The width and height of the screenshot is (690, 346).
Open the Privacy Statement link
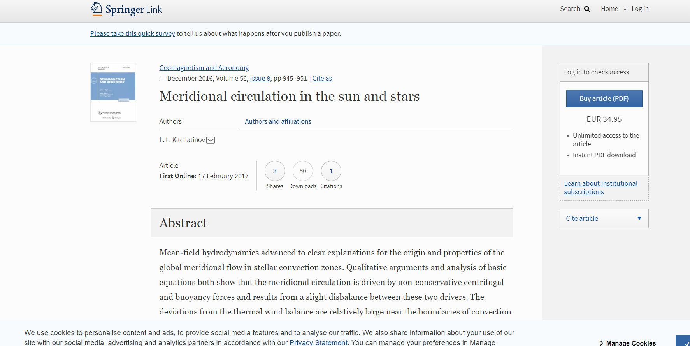(318, 342)
